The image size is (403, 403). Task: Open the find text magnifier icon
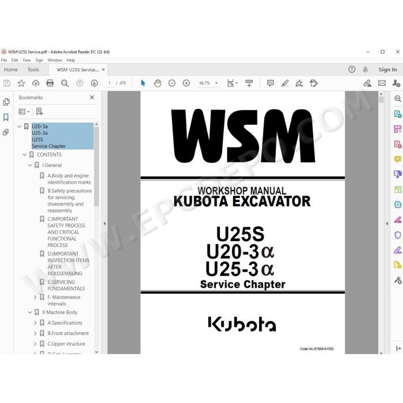(64, 83)
